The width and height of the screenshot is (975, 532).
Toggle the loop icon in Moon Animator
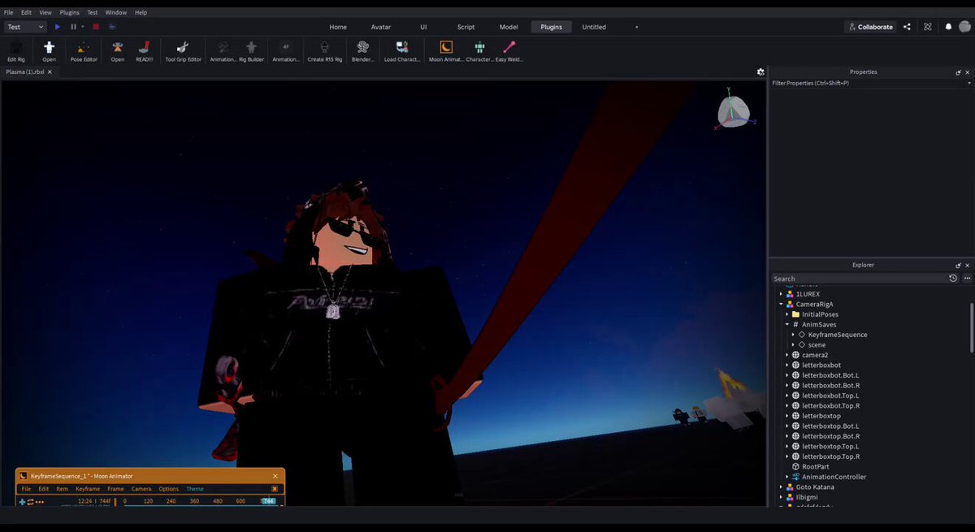click(x=31, y=502)
